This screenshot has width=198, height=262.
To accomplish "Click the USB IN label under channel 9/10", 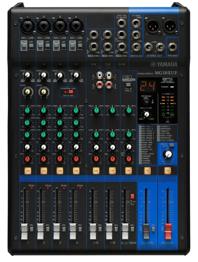I will (132, 243).
